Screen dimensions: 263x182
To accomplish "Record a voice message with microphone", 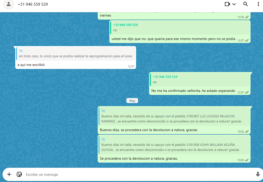I will pyautogui.click(x=258, y=174).
